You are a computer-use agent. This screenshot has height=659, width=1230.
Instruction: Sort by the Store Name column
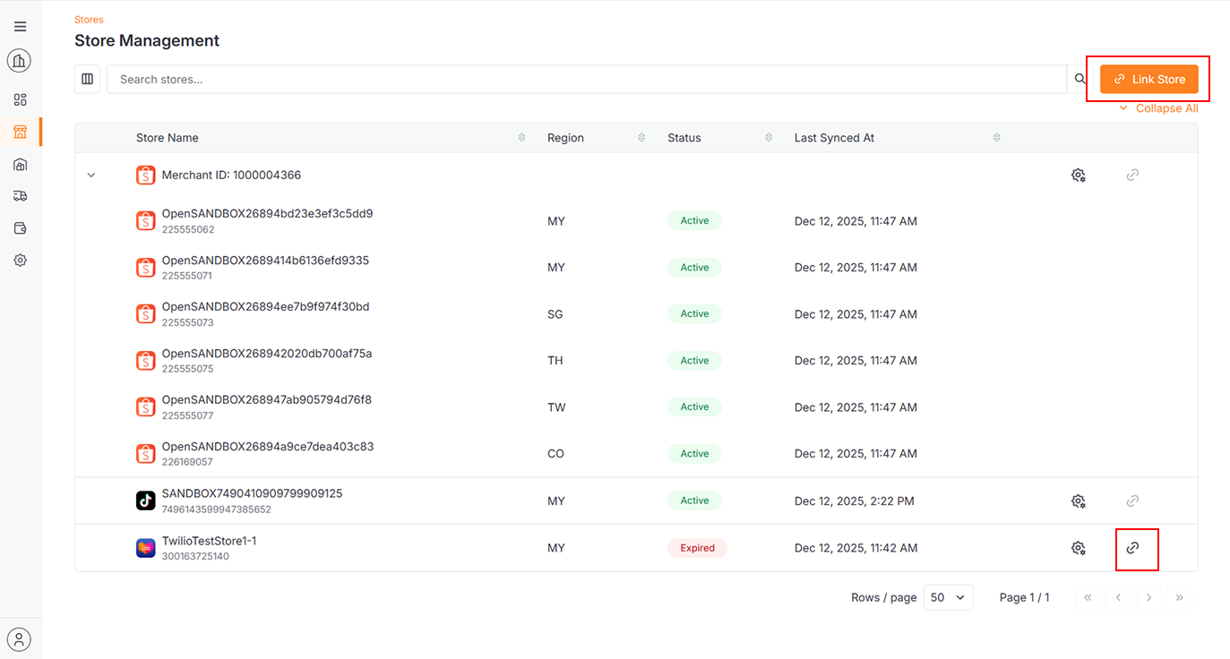pyautogui.click(x=521, y=138)
